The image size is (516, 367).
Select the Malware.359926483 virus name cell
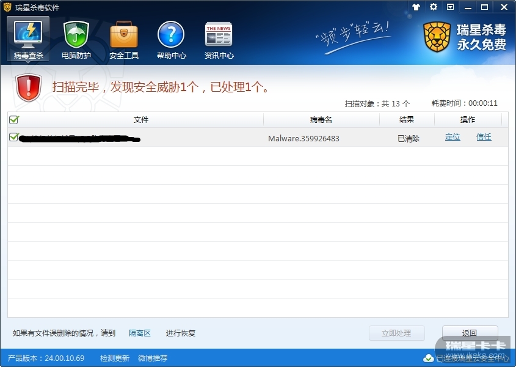click(303, 138)
